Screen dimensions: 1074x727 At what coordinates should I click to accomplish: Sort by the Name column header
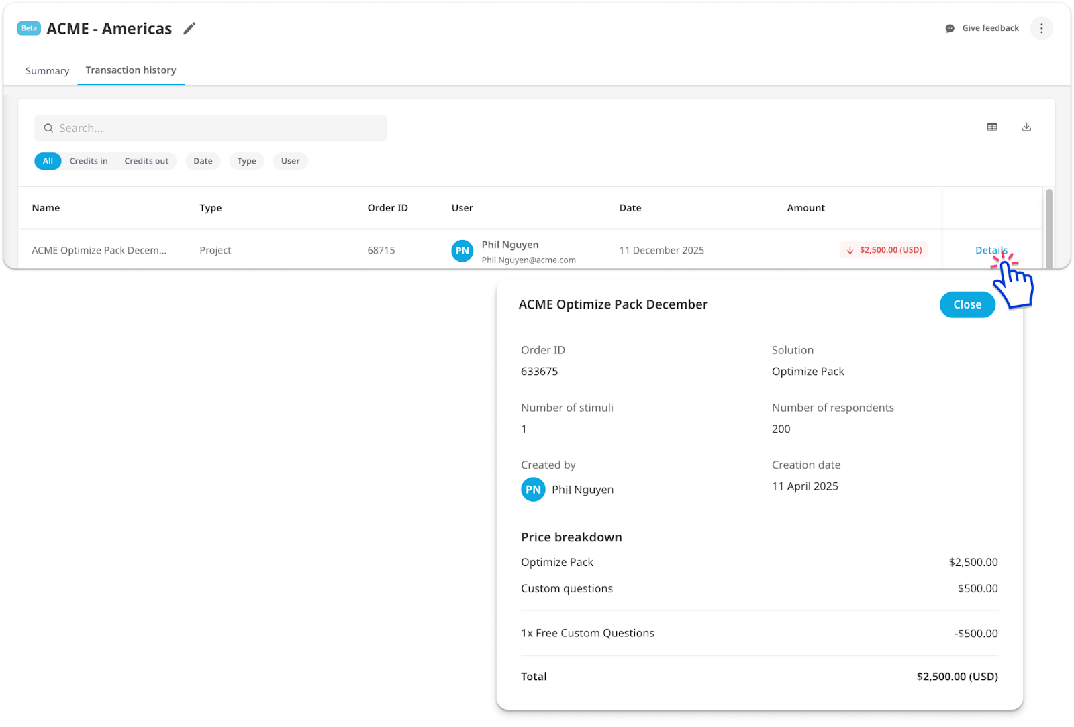click(46, 208)
